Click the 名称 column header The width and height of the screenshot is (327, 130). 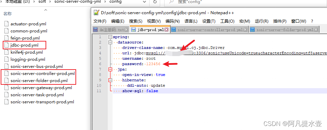coord(7,14)
